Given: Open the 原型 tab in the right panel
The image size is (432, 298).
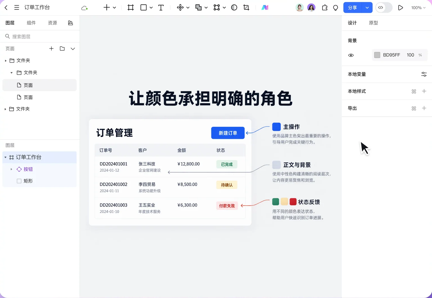Looking at the screenshot, I should [373, 23].
